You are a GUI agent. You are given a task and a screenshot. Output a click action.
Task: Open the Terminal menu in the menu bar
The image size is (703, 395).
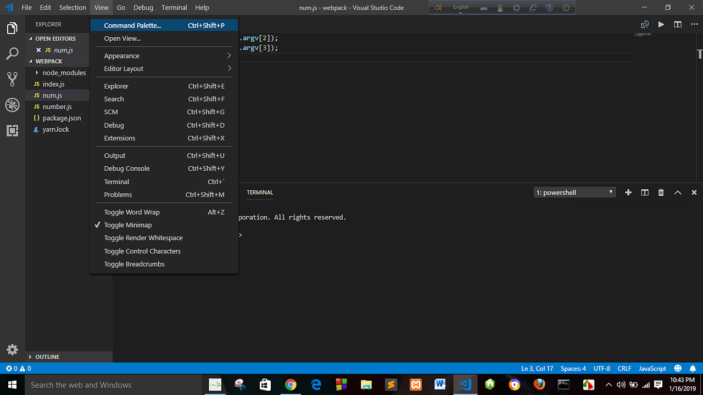174,7
